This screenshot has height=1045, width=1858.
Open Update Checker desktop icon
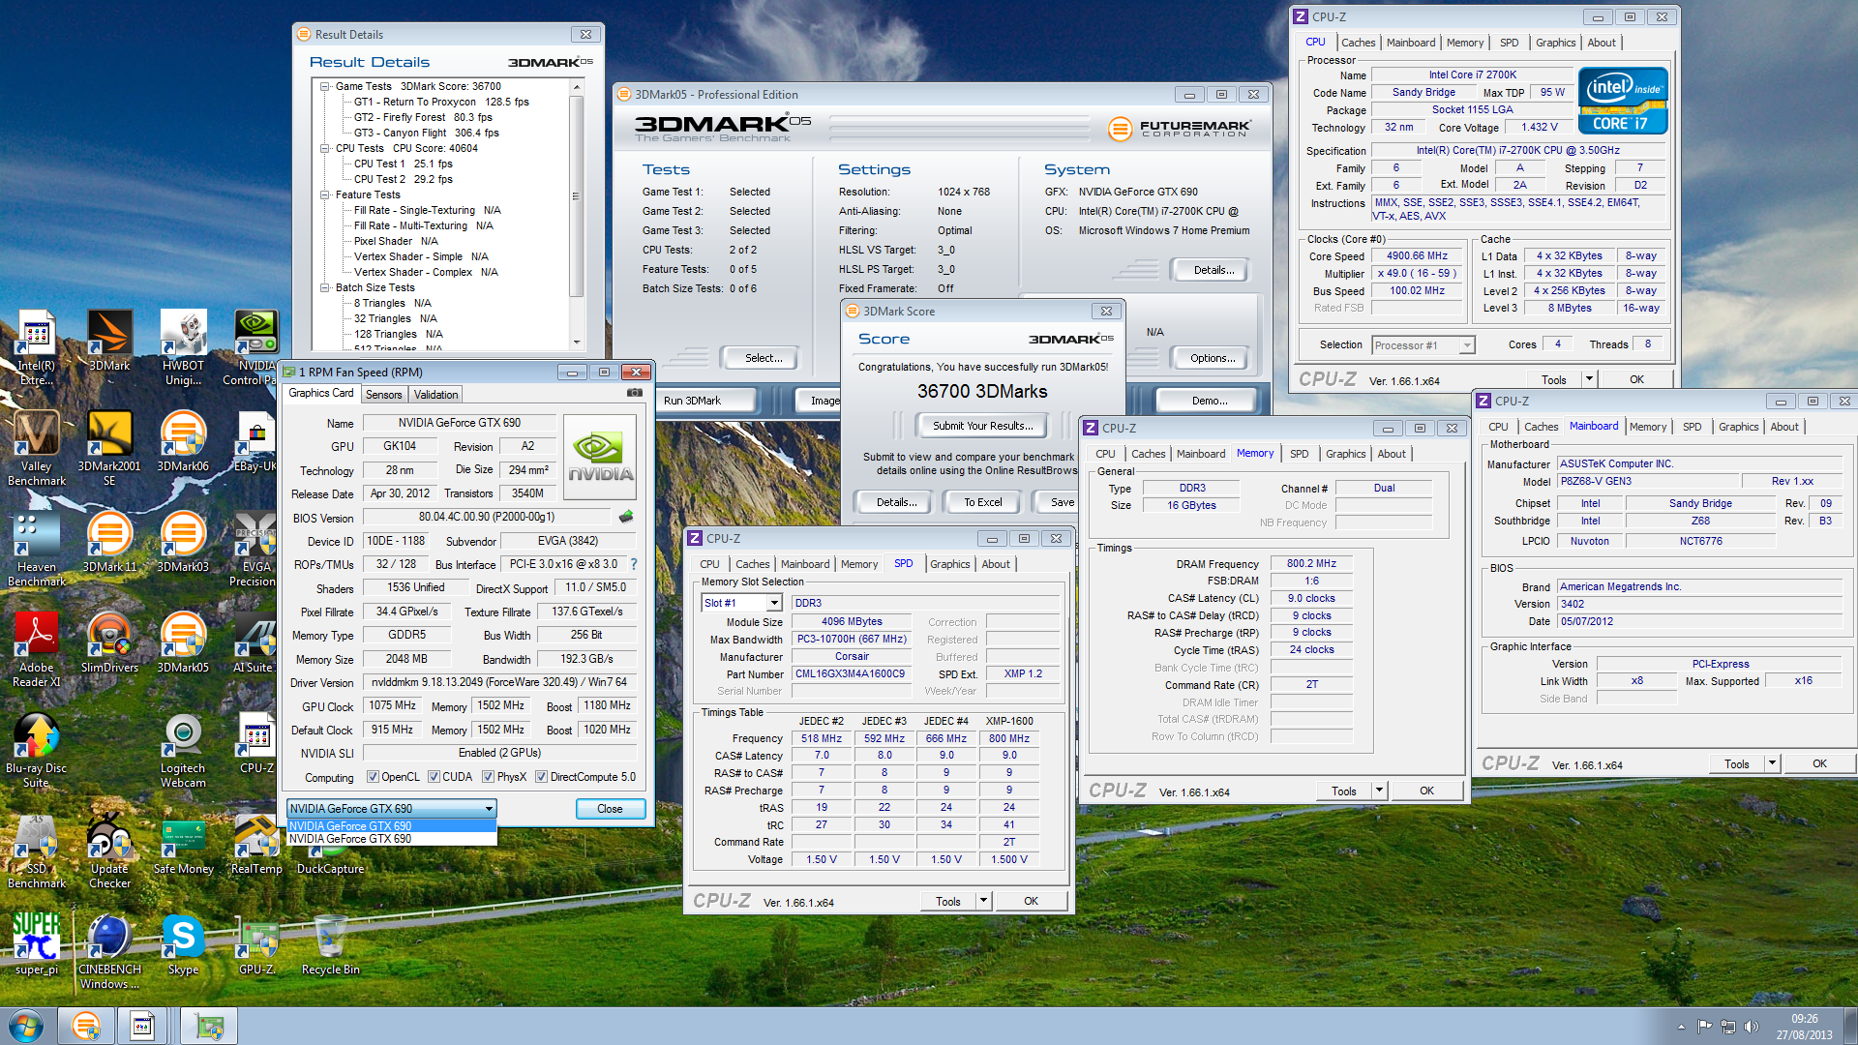pyautogui.click(x=109, y=851)
